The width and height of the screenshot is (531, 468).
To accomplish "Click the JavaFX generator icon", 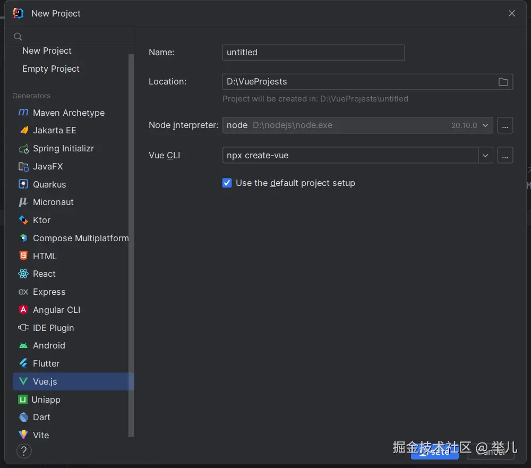I will [23, 166].
